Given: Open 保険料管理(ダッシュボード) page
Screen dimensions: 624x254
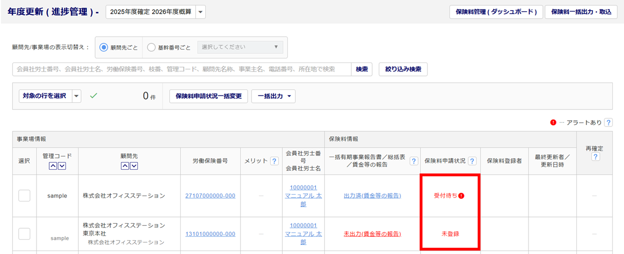Looking at the screenshot, I should point(495,12).
